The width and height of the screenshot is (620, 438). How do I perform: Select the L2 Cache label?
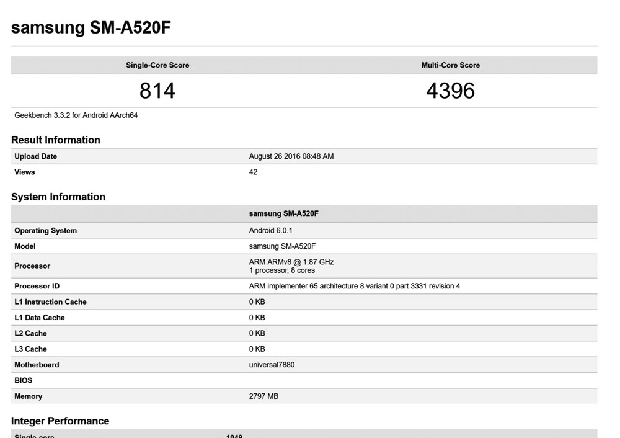(30, 334)
